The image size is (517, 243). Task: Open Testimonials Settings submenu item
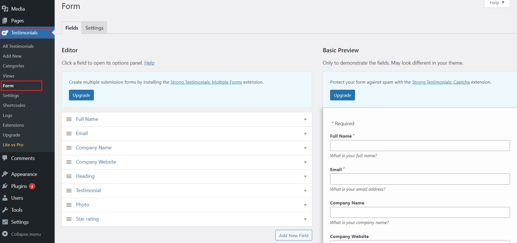point(11,95)
